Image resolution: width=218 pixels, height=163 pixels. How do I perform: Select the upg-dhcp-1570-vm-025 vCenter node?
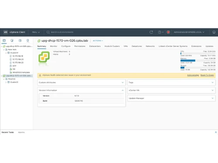pyautogui.click(x=19, y=47)
